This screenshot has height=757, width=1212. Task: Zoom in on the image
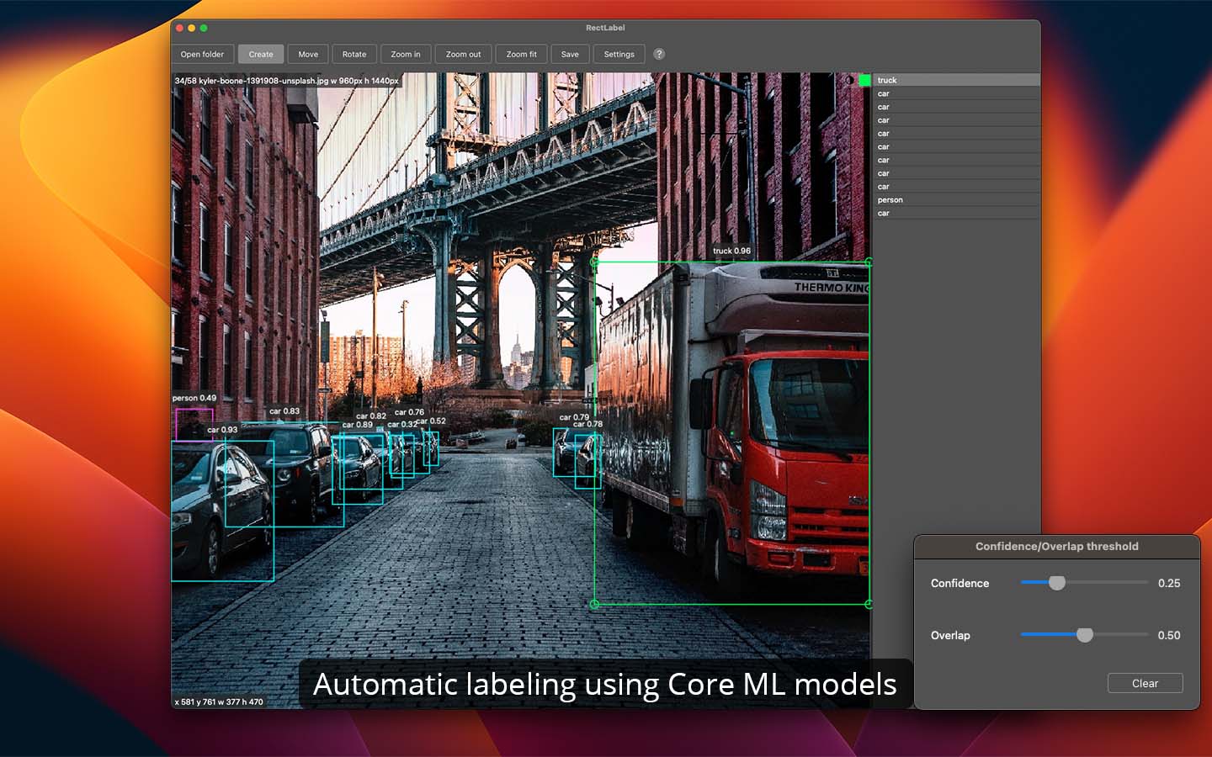pos(406,54)
